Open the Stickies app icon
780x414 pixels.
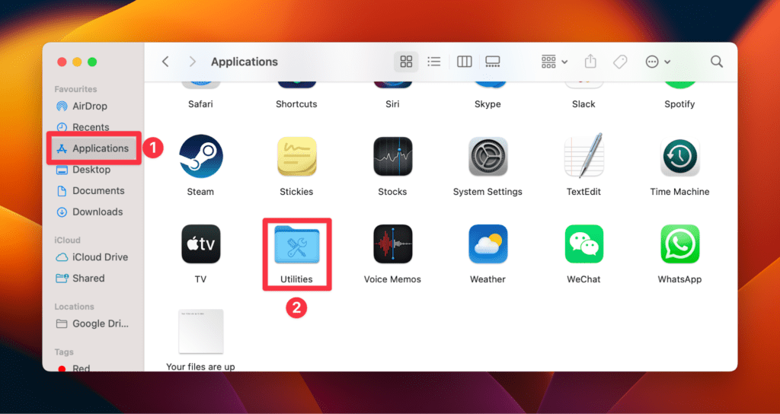click(296, 156)
